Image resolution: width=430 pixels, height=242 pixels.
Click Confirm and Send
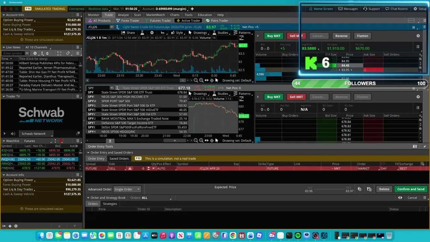[x=411, y=189]
